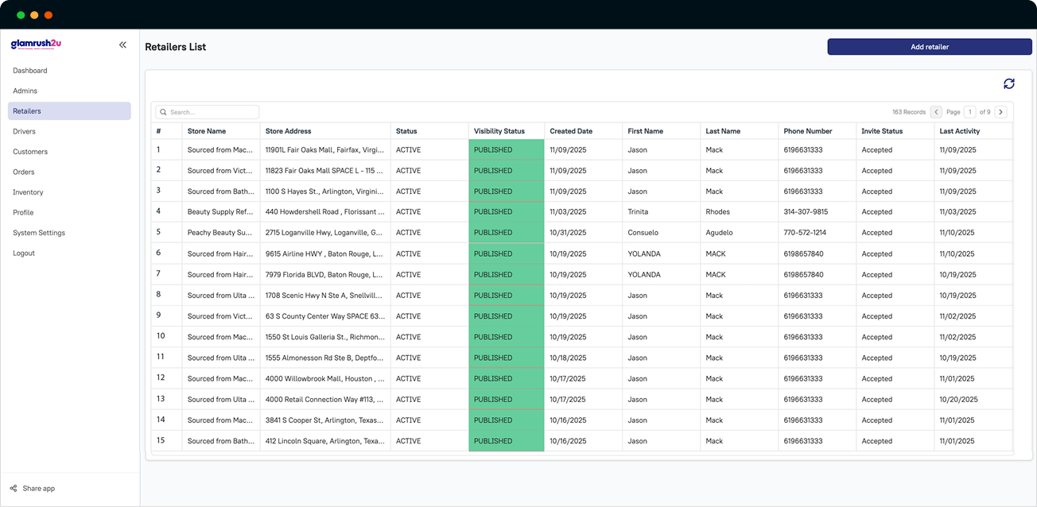
Task: Go to the previous page arrow
Action: (x=936, y=112)
